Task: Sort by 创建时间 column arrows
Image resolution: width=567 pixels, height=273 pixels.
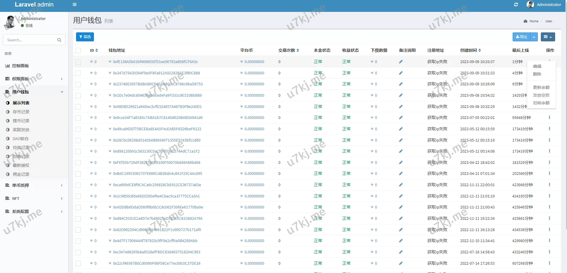Action: (480, 51)
